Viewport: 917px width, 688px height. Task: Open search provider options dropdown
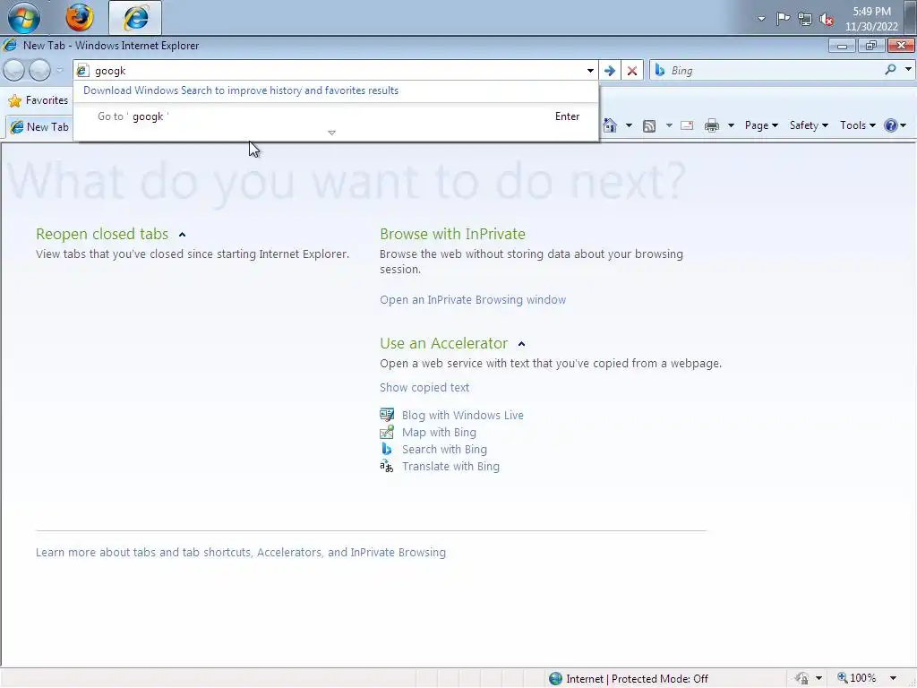908,70
